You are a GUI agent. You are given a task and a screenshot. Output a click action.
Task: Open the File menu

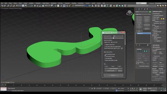2,3
